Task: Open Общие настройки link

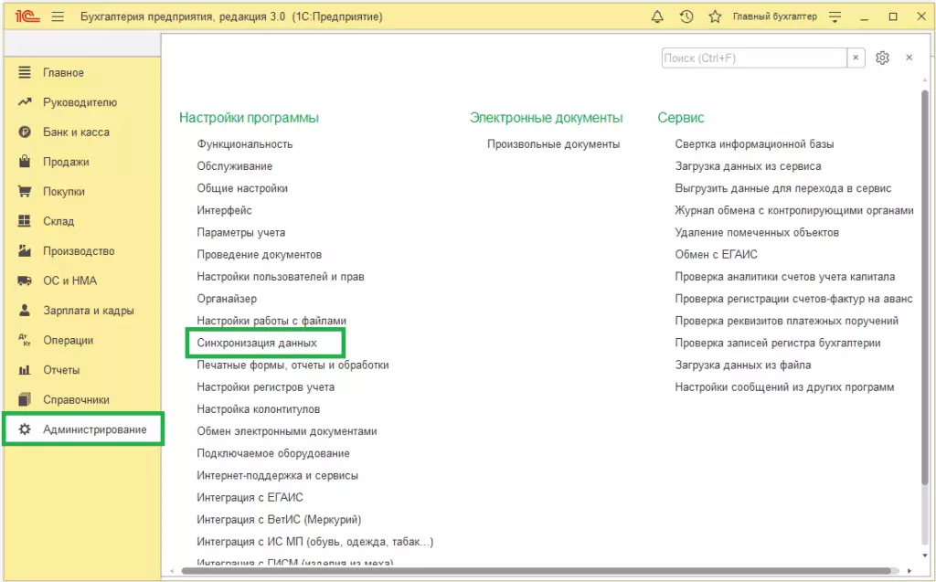Action: tap(242, 188)
